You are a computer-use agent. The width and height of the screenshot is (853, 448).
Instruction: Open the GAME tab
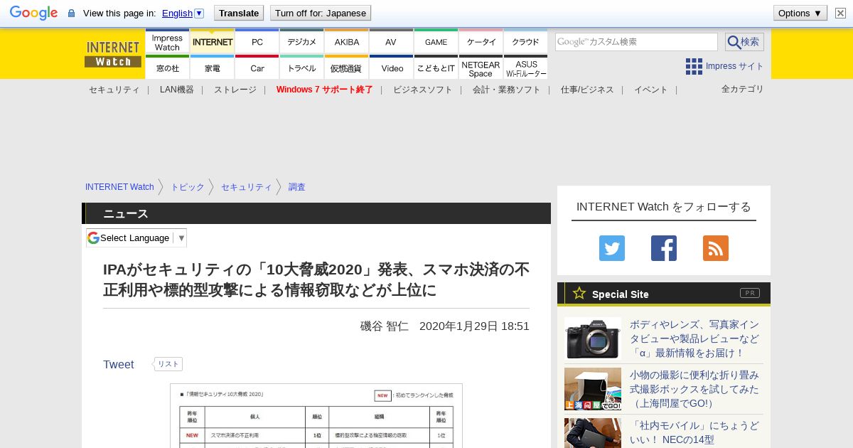click(x=436, y=42)
